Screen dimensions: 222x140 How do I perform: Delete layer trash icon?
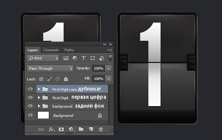(101, 129)
